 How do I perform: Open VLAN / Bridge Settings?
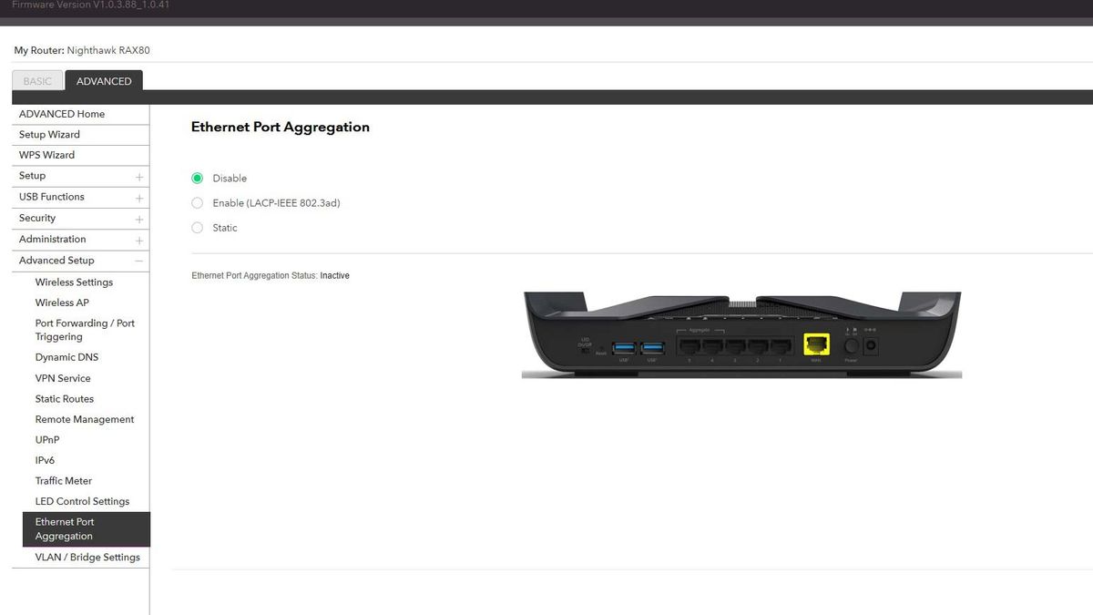pos(87,557)
